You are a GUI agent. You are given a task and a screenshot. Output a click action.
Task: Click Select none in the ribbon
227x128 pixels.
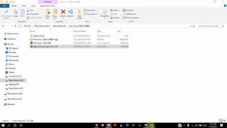coord(129,14)
